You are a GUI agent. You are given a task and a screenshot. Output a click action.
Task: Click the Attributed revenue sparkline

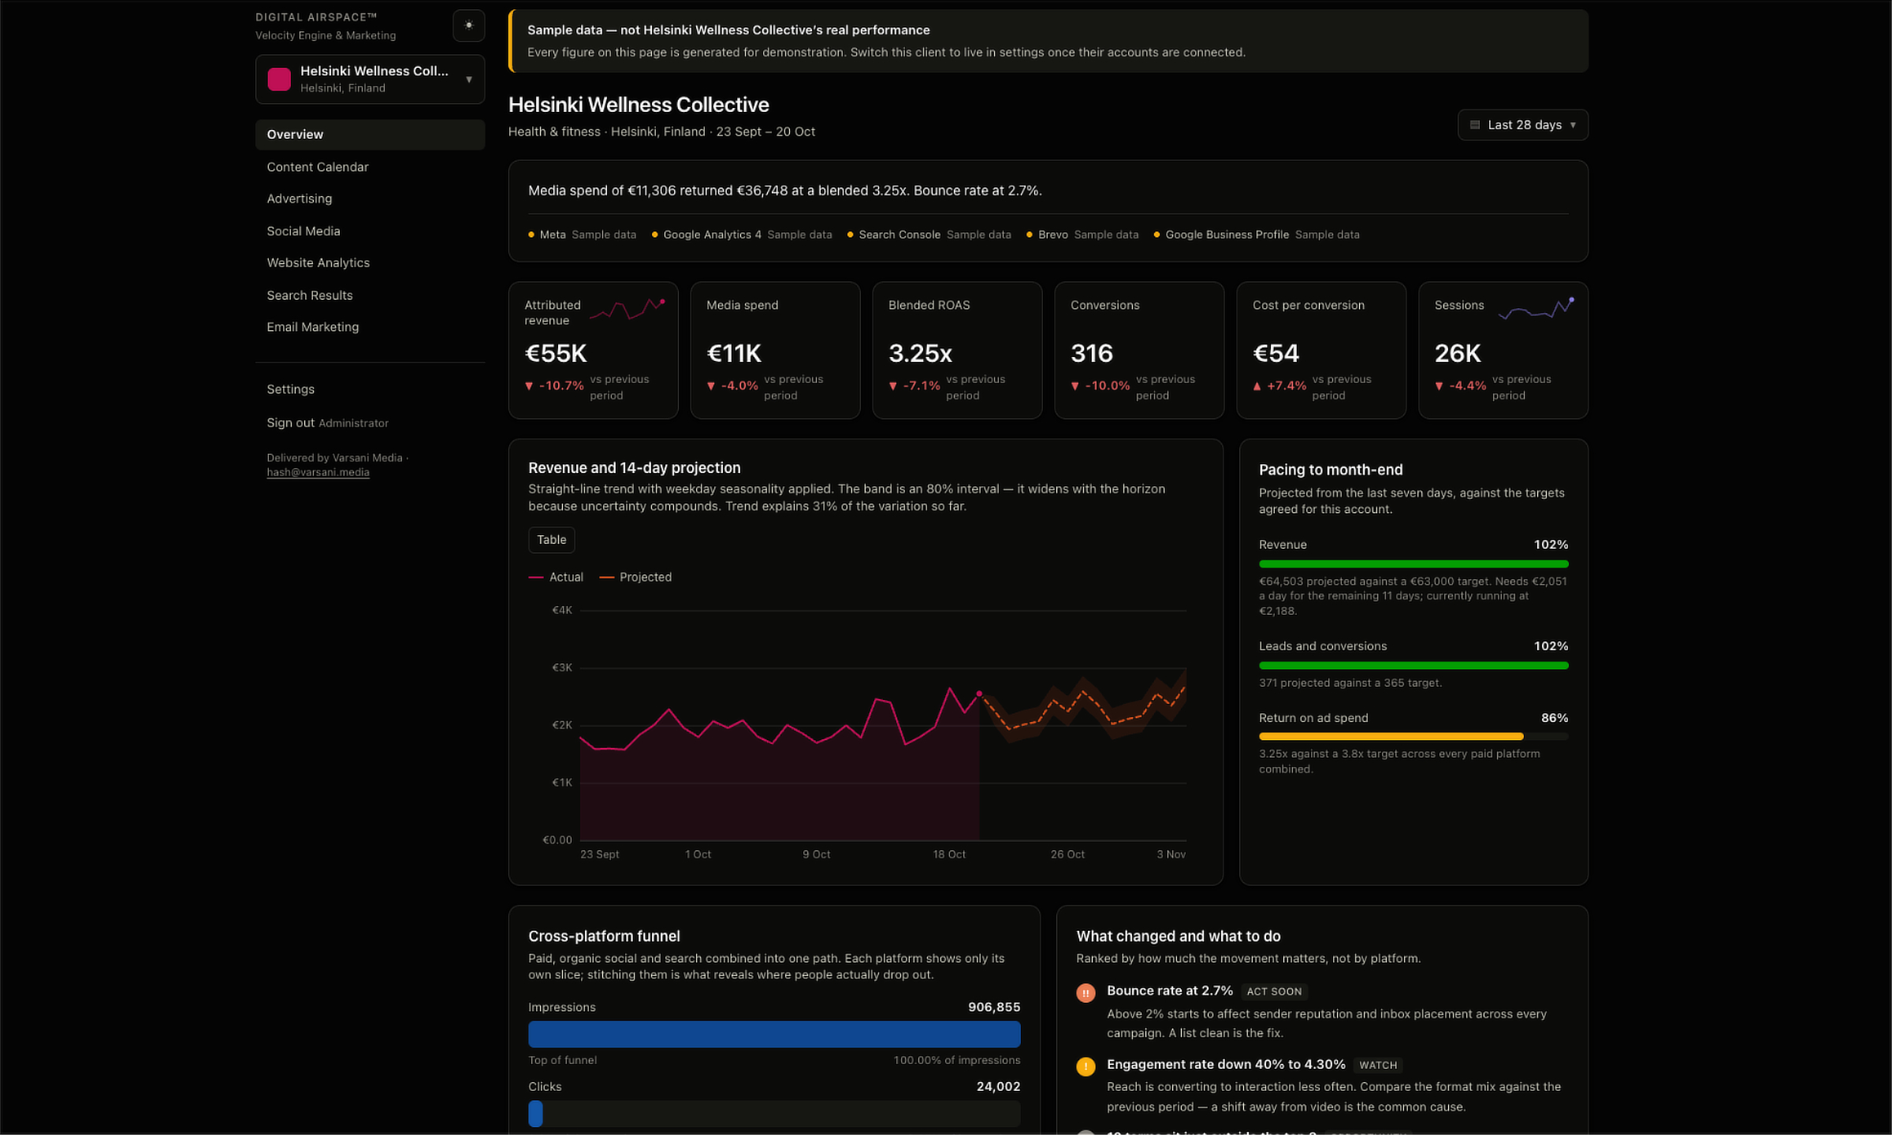pos(628,308)
